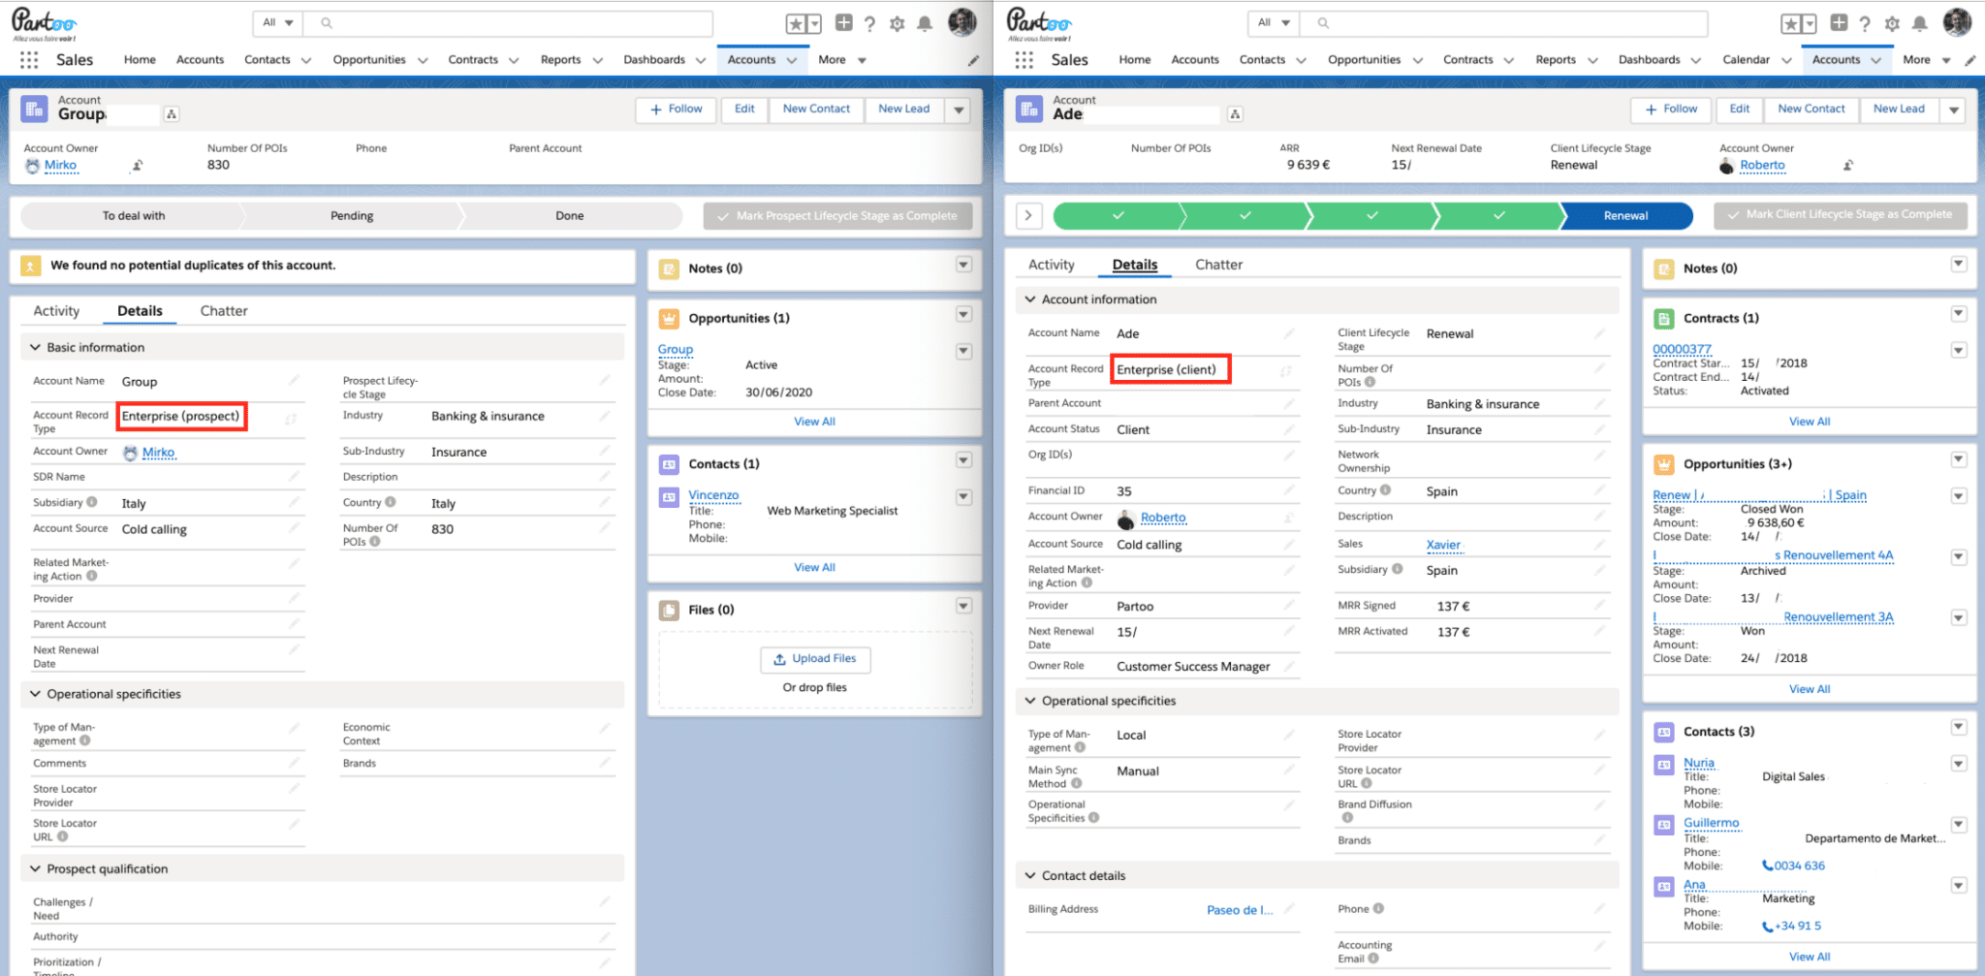Select the Renewal stage on the lifecycle path
1985x976 pixels.
tap(1624, 215)
